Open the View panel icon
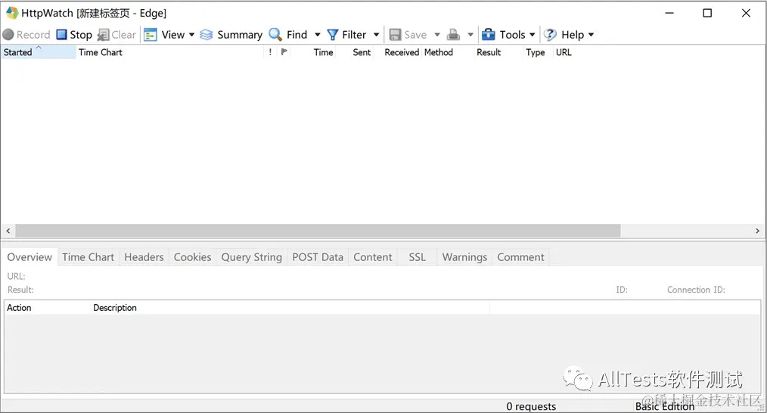 point(151,35)
